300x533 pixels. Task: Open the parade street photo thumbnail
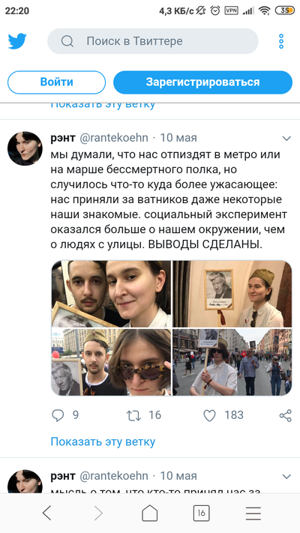tap(232, 361)
